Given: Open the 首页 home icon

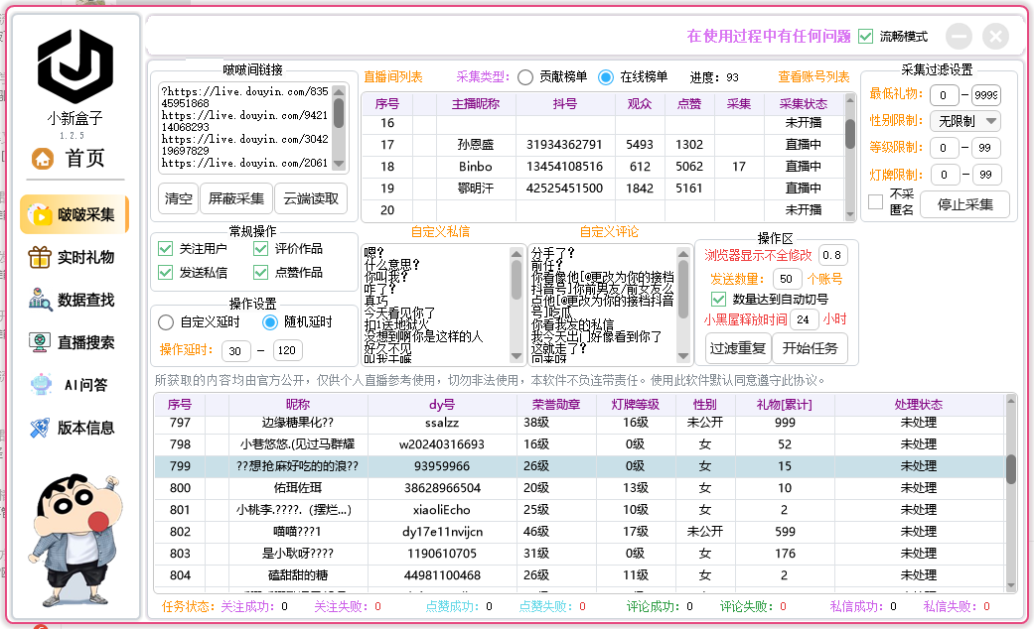Looking at the screenshot, I should (x=43, y=158).
